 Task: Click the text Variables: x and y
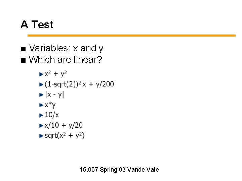pos(66,49)
